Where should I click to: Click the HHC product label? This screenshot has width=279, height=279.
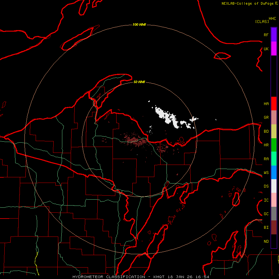click(272, 19)
